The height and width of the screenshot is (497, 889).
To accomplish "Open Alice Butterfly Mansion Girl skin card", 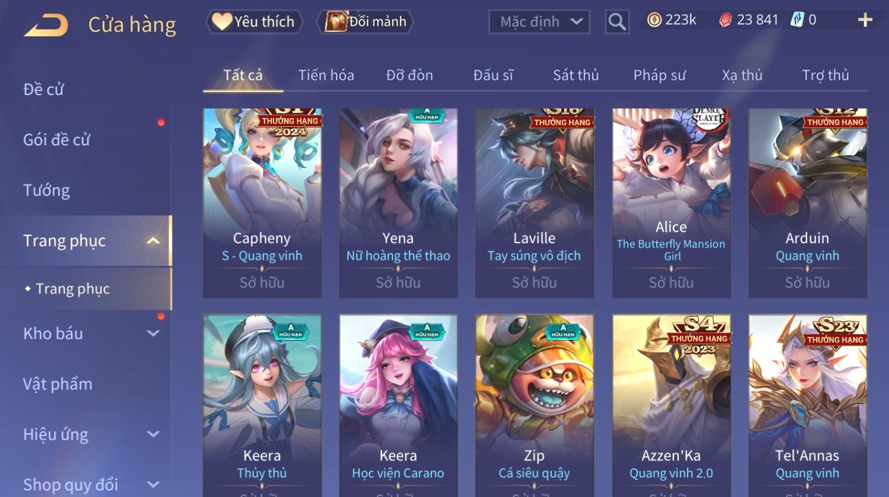I will (671, 203).
